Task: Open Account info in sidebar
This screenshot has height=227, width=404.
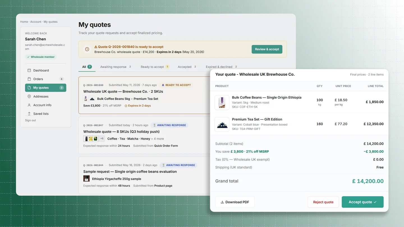Action: pos(45,105)
